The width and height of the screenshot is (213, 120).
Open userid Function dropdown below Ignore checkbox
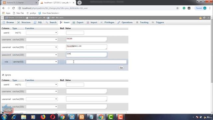point(42,84)
